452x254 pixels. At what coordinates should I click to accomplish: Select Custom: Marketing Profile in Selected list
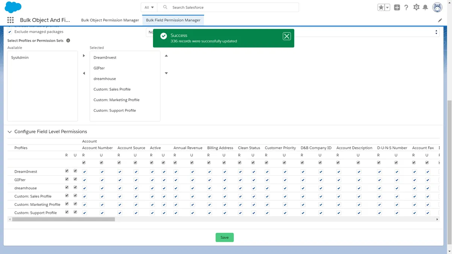[125, 100]
